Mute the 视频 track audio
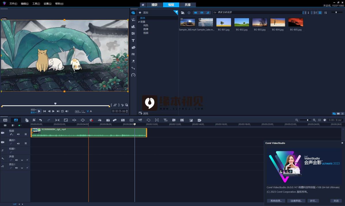The width and height of the screenshot is (345, 206). (18, 134)
